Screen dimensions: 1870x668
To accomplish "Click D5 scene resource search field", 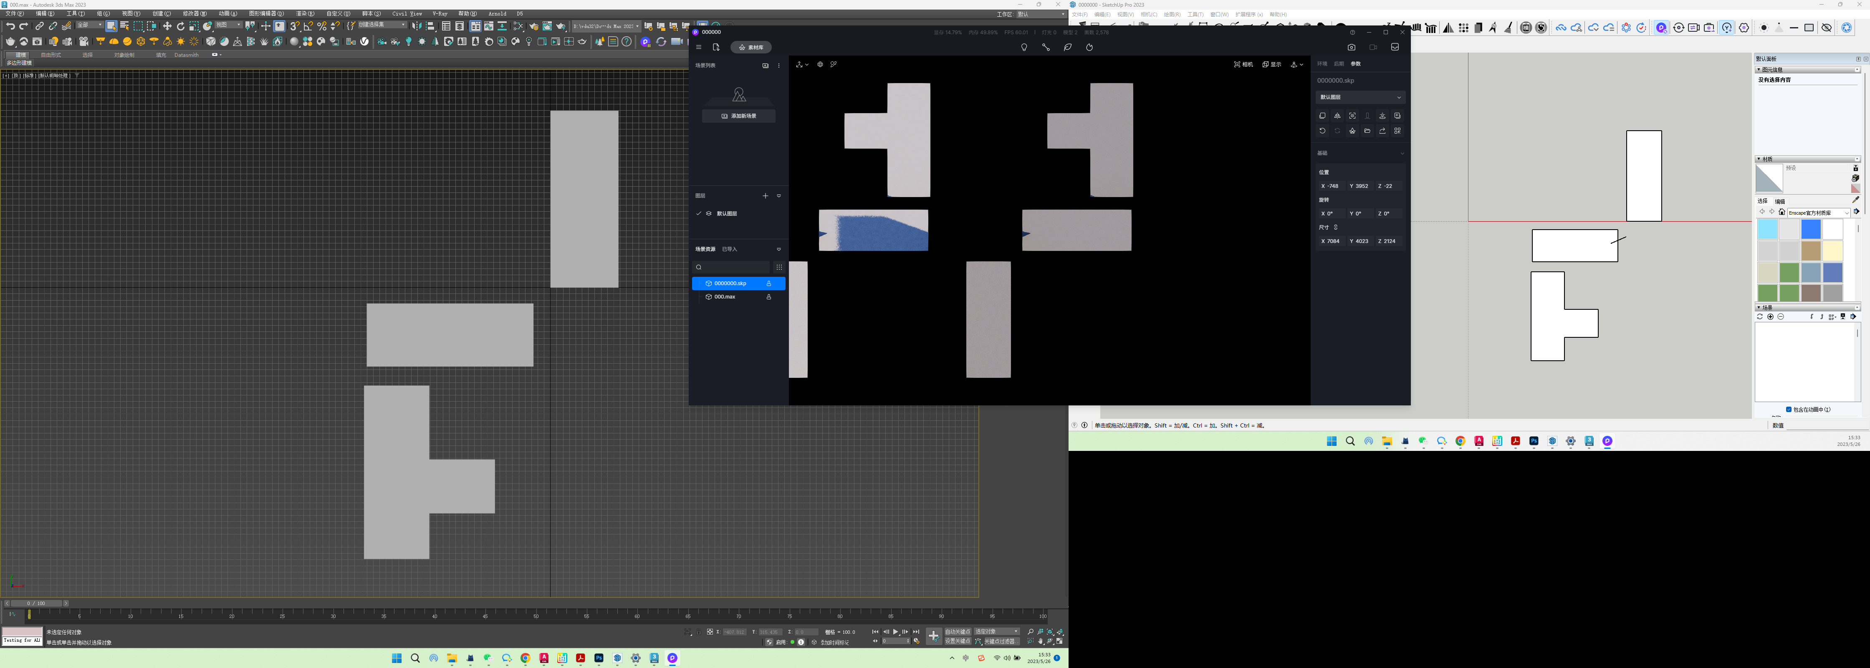I will 731,267.
